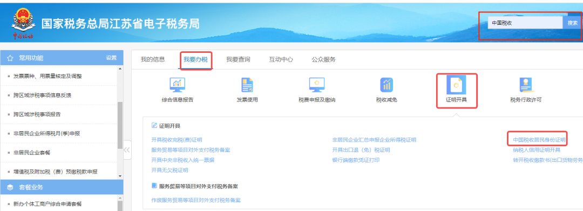583x211 pixels.
Task: Click the star icon beside 常用功能
Action: coord(10,58)
